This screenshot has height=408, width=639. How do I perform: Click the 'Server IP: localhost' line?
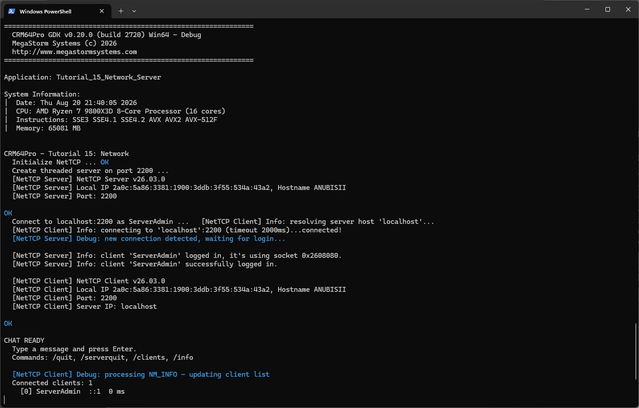pos(85,307)
